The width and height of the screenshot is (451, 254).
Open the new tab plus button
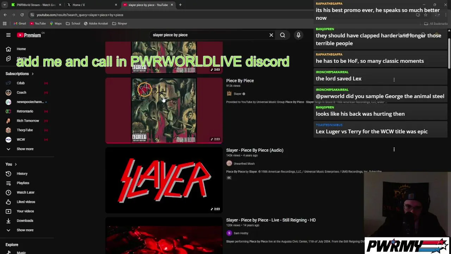180,5
